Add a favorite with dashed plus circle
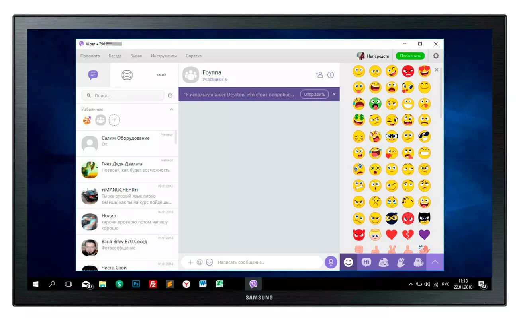The image size is (519, 318). click(x=114, y=120)
